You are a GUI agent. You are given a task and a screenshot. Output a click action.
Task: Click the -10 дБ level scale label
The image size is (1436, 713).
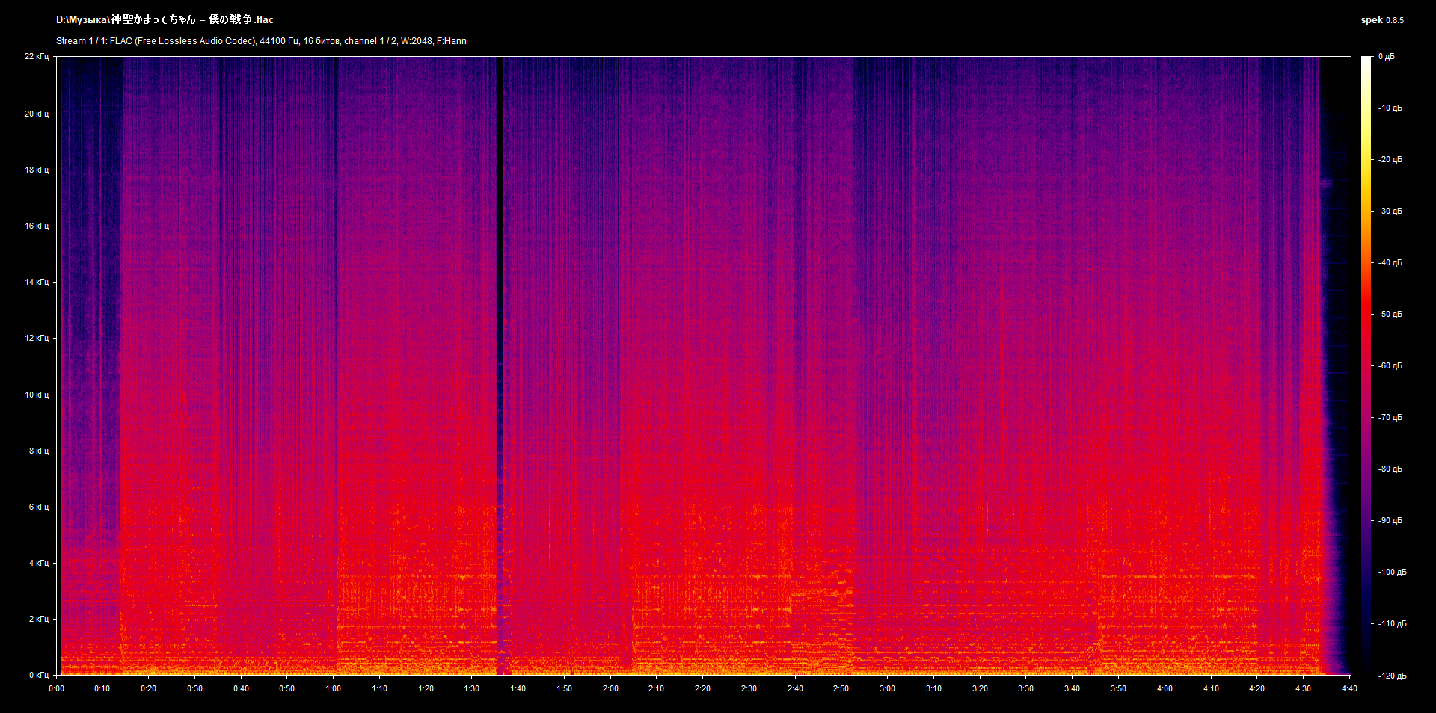pyautogui.click(x=1390, y=108)
